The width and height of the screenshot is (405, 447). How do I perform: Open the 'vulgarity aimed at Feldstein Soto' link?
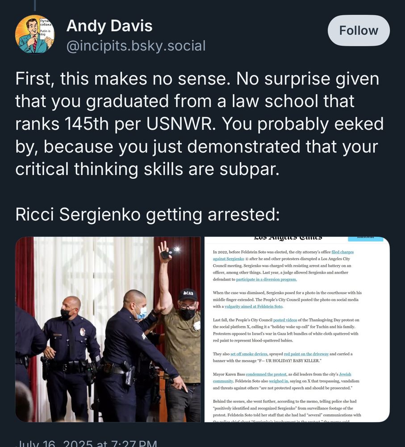click(254, 307)
